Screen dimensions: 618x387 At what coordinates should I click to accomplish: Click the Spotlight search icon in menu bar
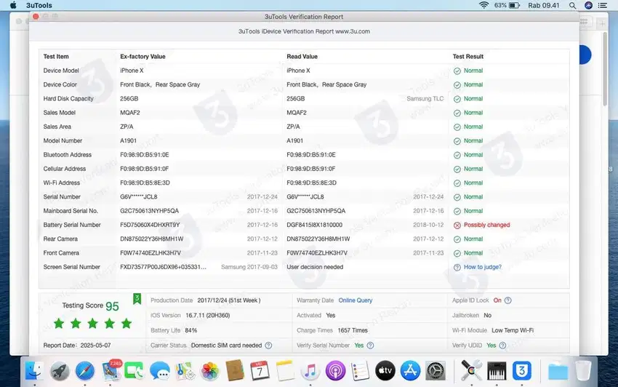[x=573, y=6]
